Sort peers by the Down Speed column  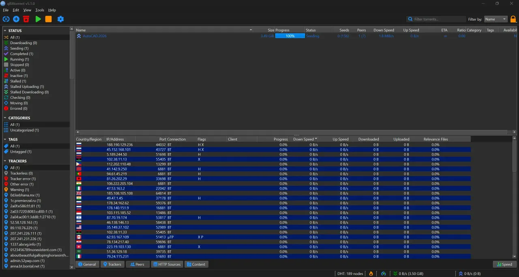coord(304,139)
